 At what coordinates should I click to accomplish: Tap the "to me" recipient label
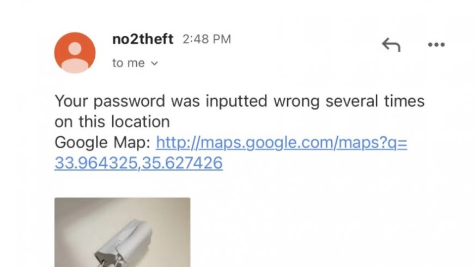tap(129, 63)
